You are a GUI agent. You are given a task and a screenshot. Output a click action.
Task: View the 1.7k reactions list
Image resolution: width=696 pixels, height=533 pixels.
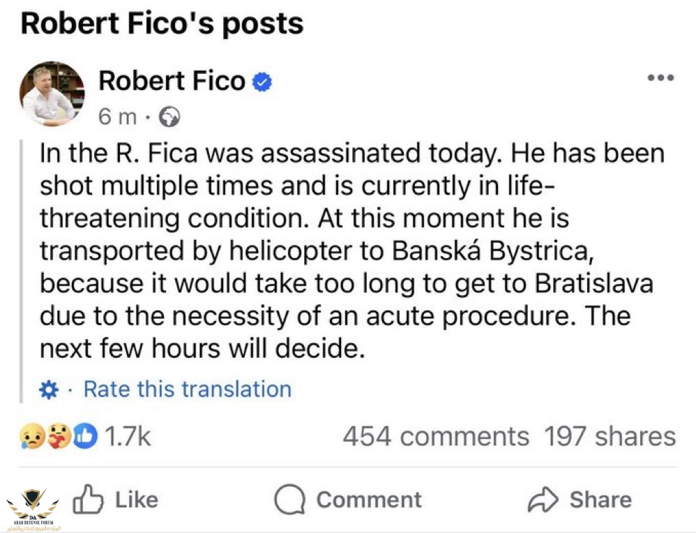127,437
